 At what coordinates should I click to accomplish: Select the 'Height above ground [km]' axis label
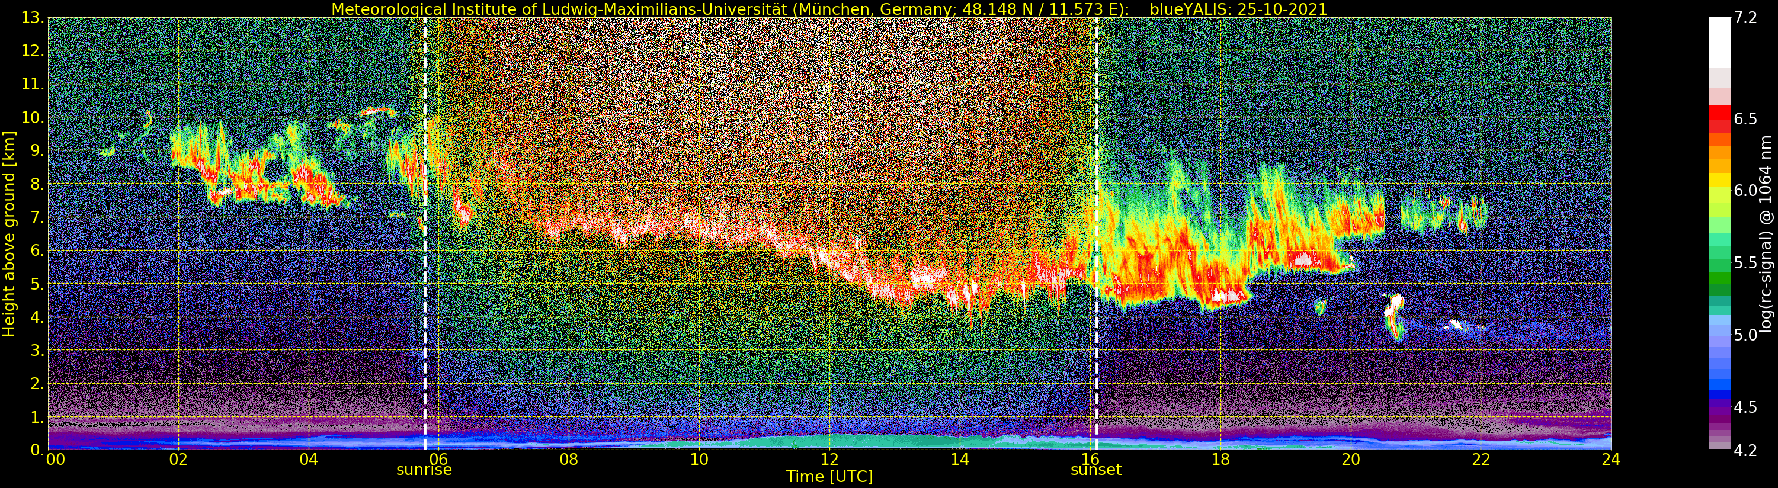pos(9,233)
